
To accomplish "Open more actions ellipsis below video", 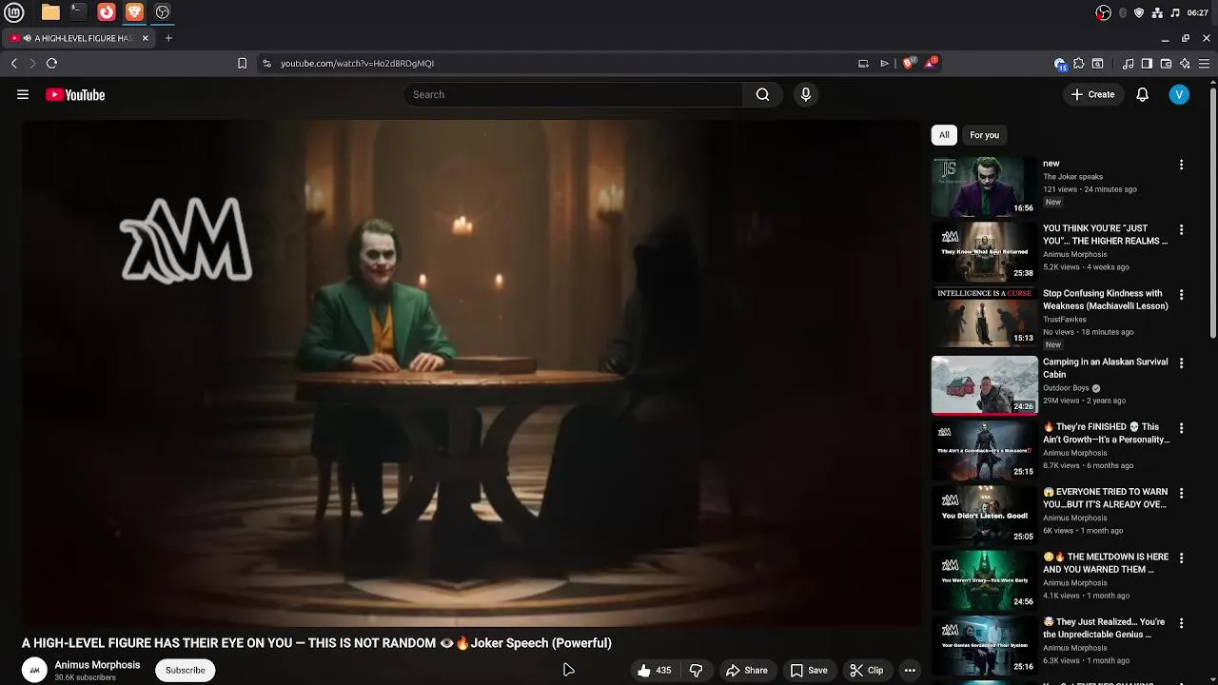I will pos(910,670).
